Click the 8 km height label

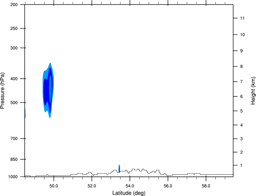[x=242, y=67]
